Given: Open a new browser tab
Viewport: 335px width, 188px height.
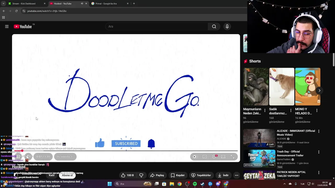Looking at the screenshot, I should point(134,4).
